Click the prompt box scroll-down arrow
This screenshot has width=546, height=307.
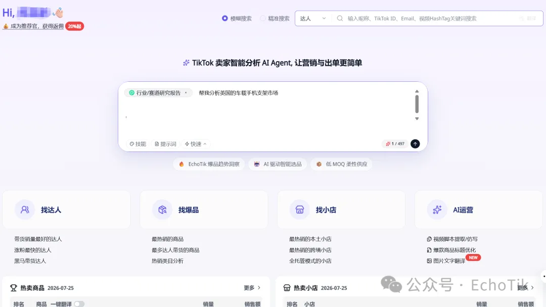(417, 119)
